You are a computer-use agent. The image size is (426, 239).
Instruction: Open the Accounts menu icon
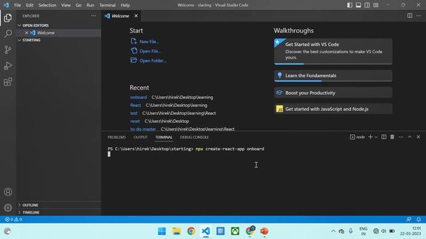click(x=8, y=192)
